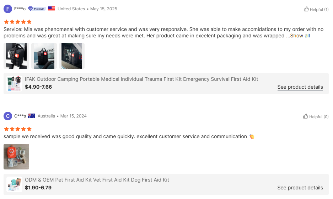
Task: Click F***o's purple avatar circle
Action: [8, 9]
